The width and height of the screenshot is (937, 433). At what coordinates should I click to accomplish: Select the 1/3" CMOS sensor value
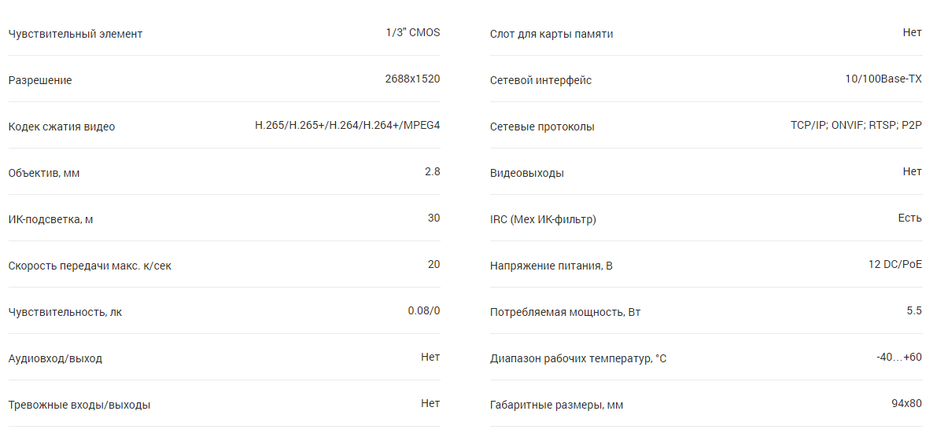tap(412, 33)
